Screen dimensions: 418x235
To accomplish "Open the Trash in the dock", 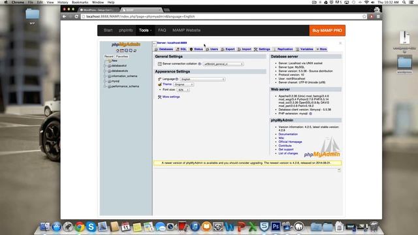I will coord(374,227).
